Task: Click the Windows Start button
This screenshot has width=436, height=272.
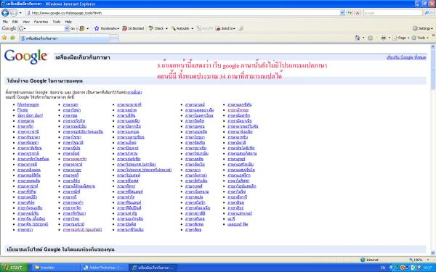Action: click(15, 268)
